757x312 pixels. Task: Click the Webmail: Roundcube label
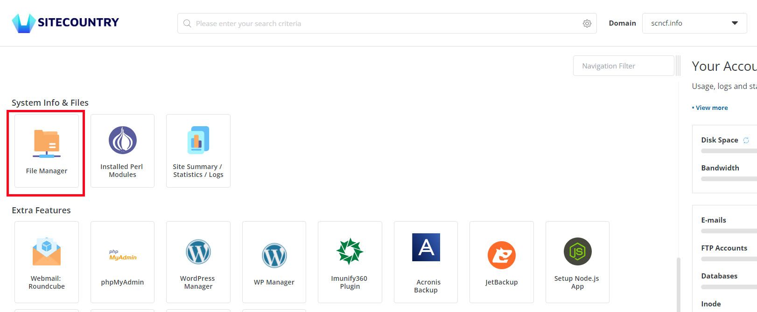[47, 282]
